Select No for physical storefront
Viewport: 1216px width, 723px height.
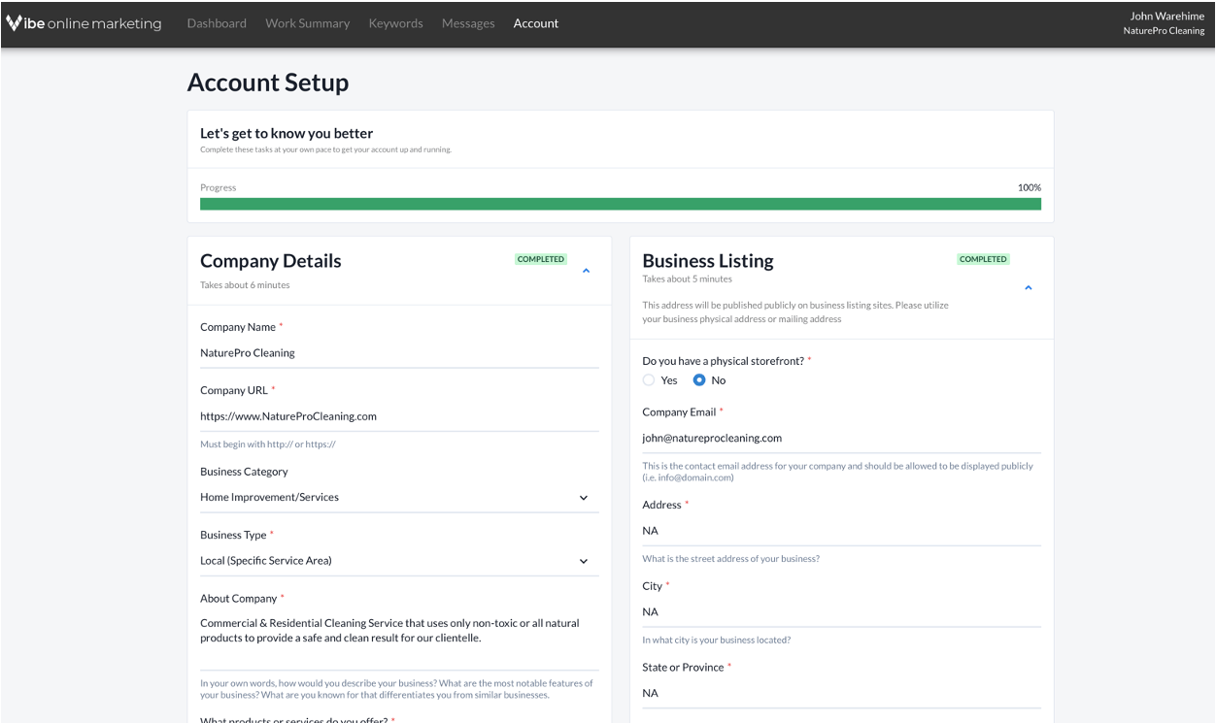pyautogui.click(x=699, y=380)
